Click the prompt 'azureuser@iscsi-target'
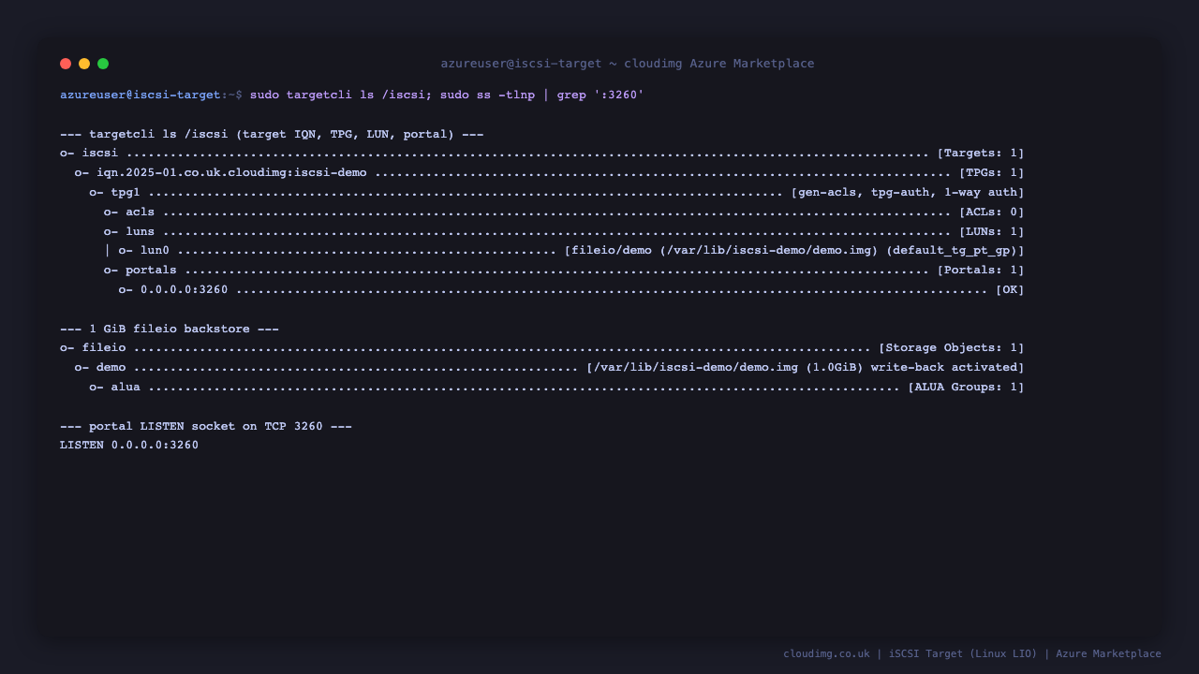This screenshot has height=674, width=1199. point(141,95)
